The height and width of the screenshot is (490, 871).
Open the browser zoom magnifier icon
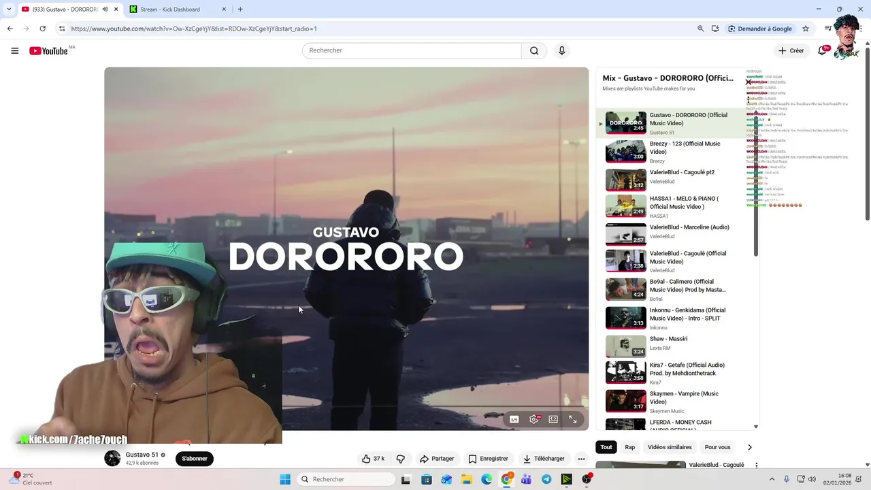point(701,29)
